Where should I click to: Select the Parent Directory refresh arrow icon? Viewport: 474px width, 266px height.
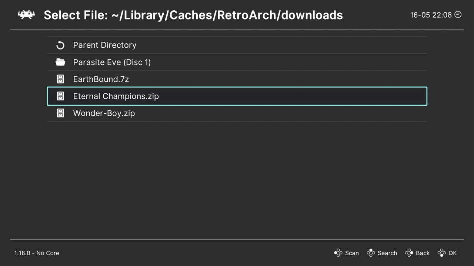click(60, 45)
